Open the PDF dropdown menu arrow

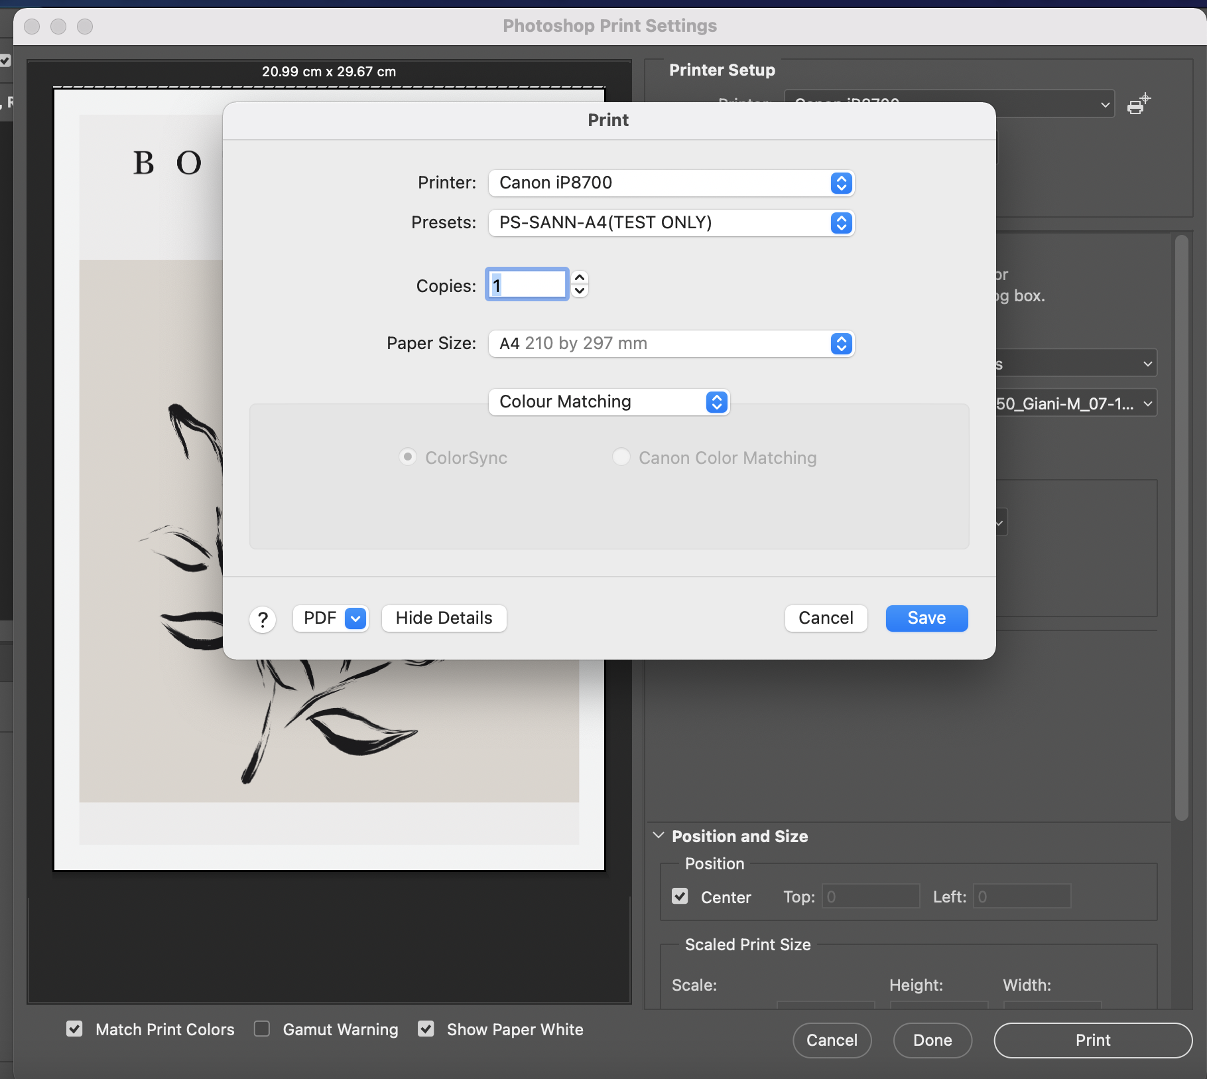pyautogui.click(x=356, y=618)
